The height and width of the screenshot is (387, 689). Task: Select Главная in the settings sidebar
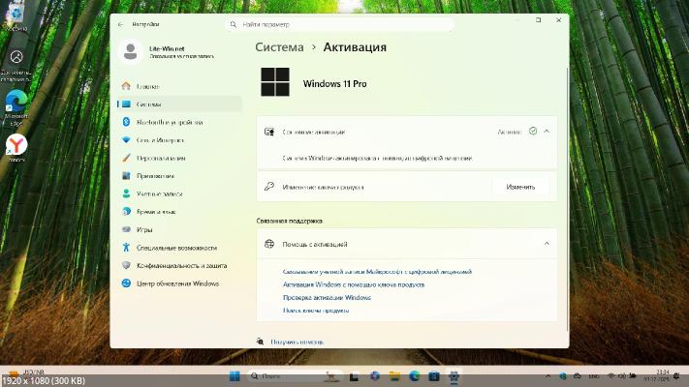[147, 86]
